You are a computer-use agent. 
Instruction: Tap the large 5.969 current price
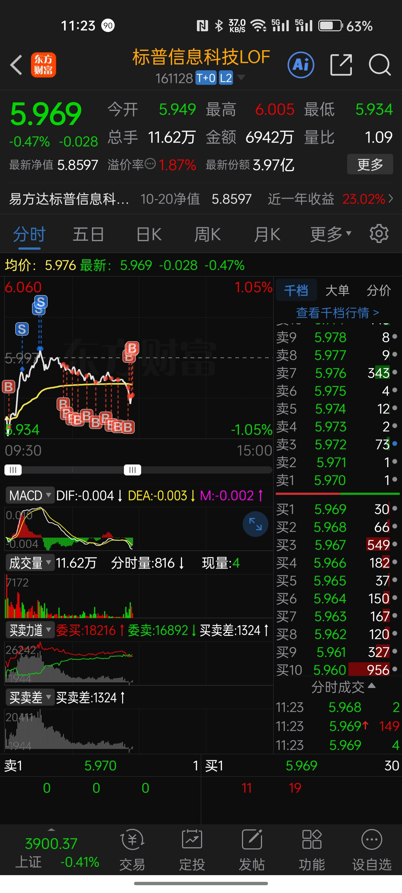[45, 114]
